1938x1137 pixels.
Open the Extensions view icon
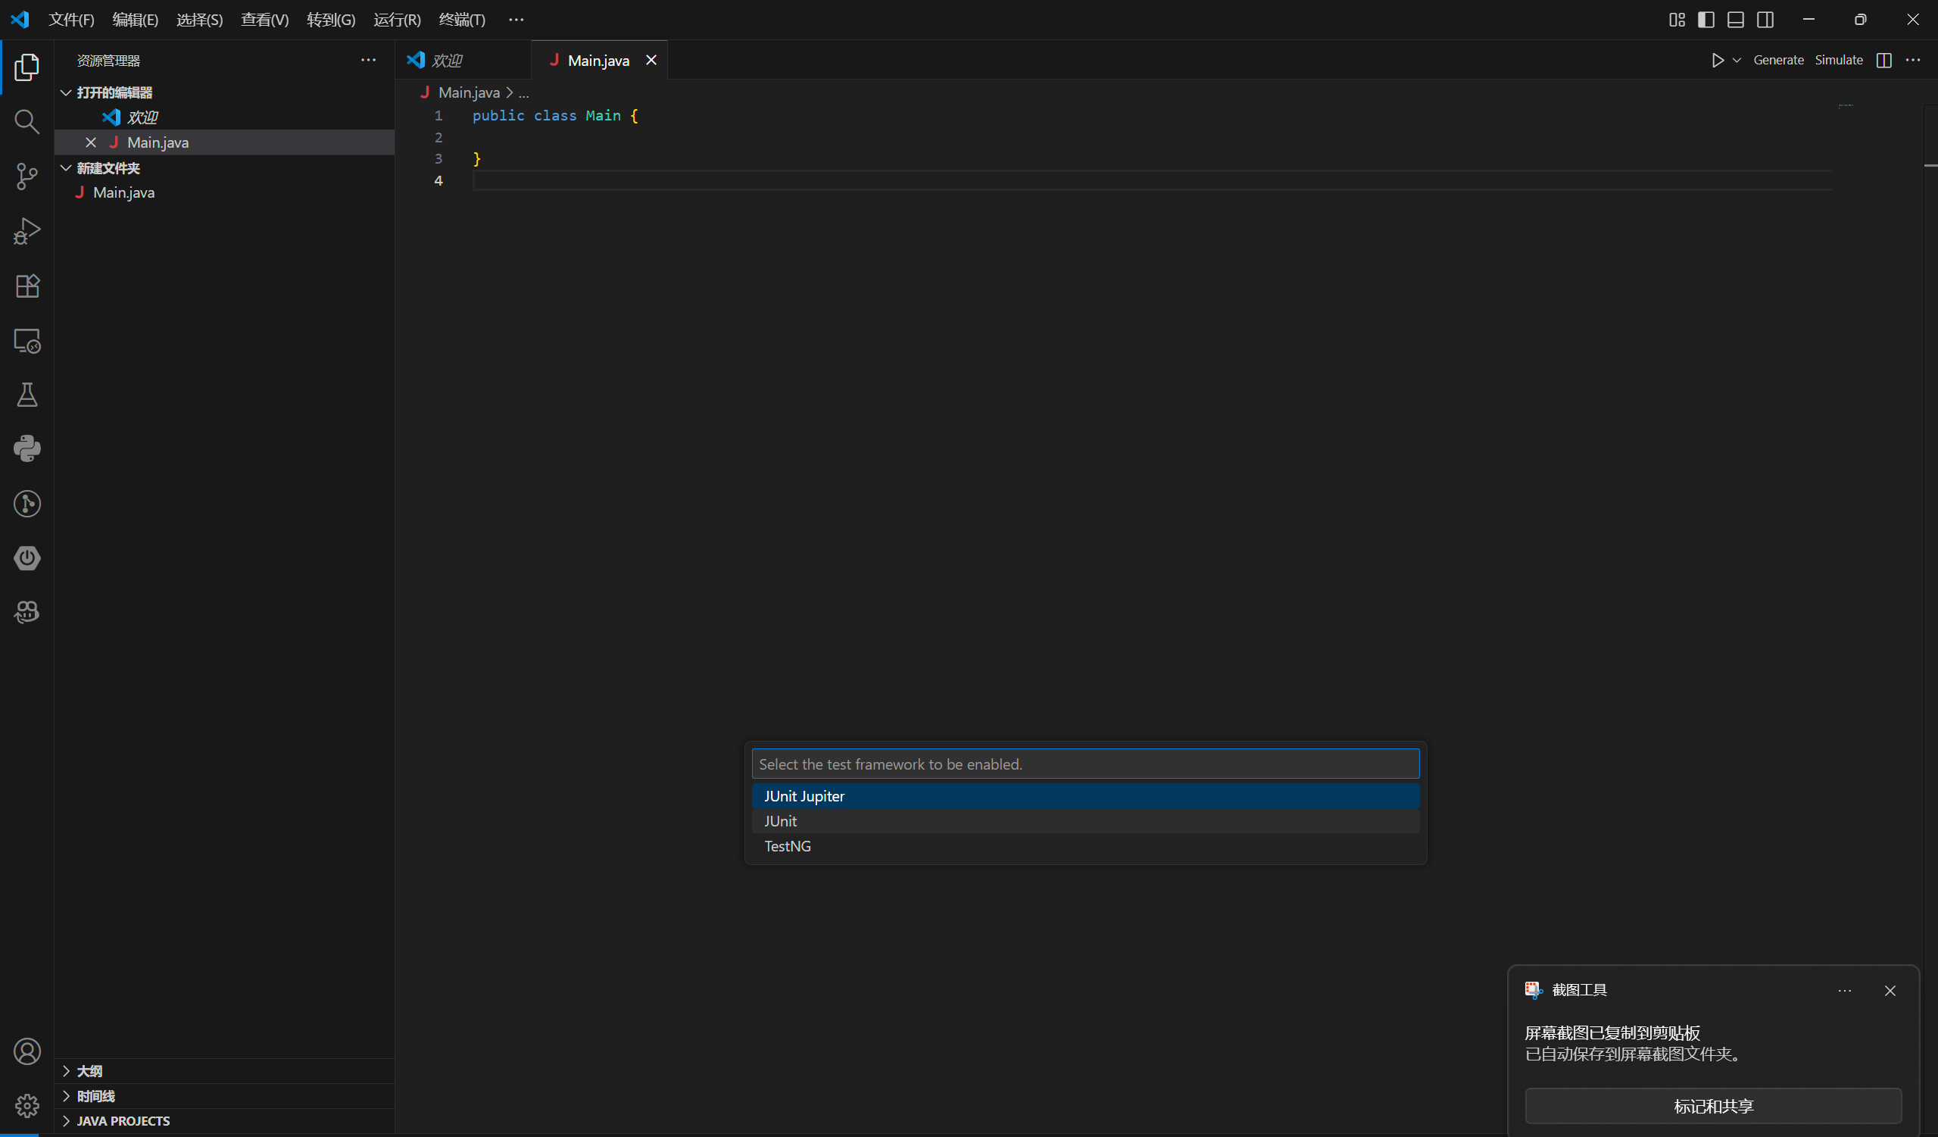coord(27,286)
